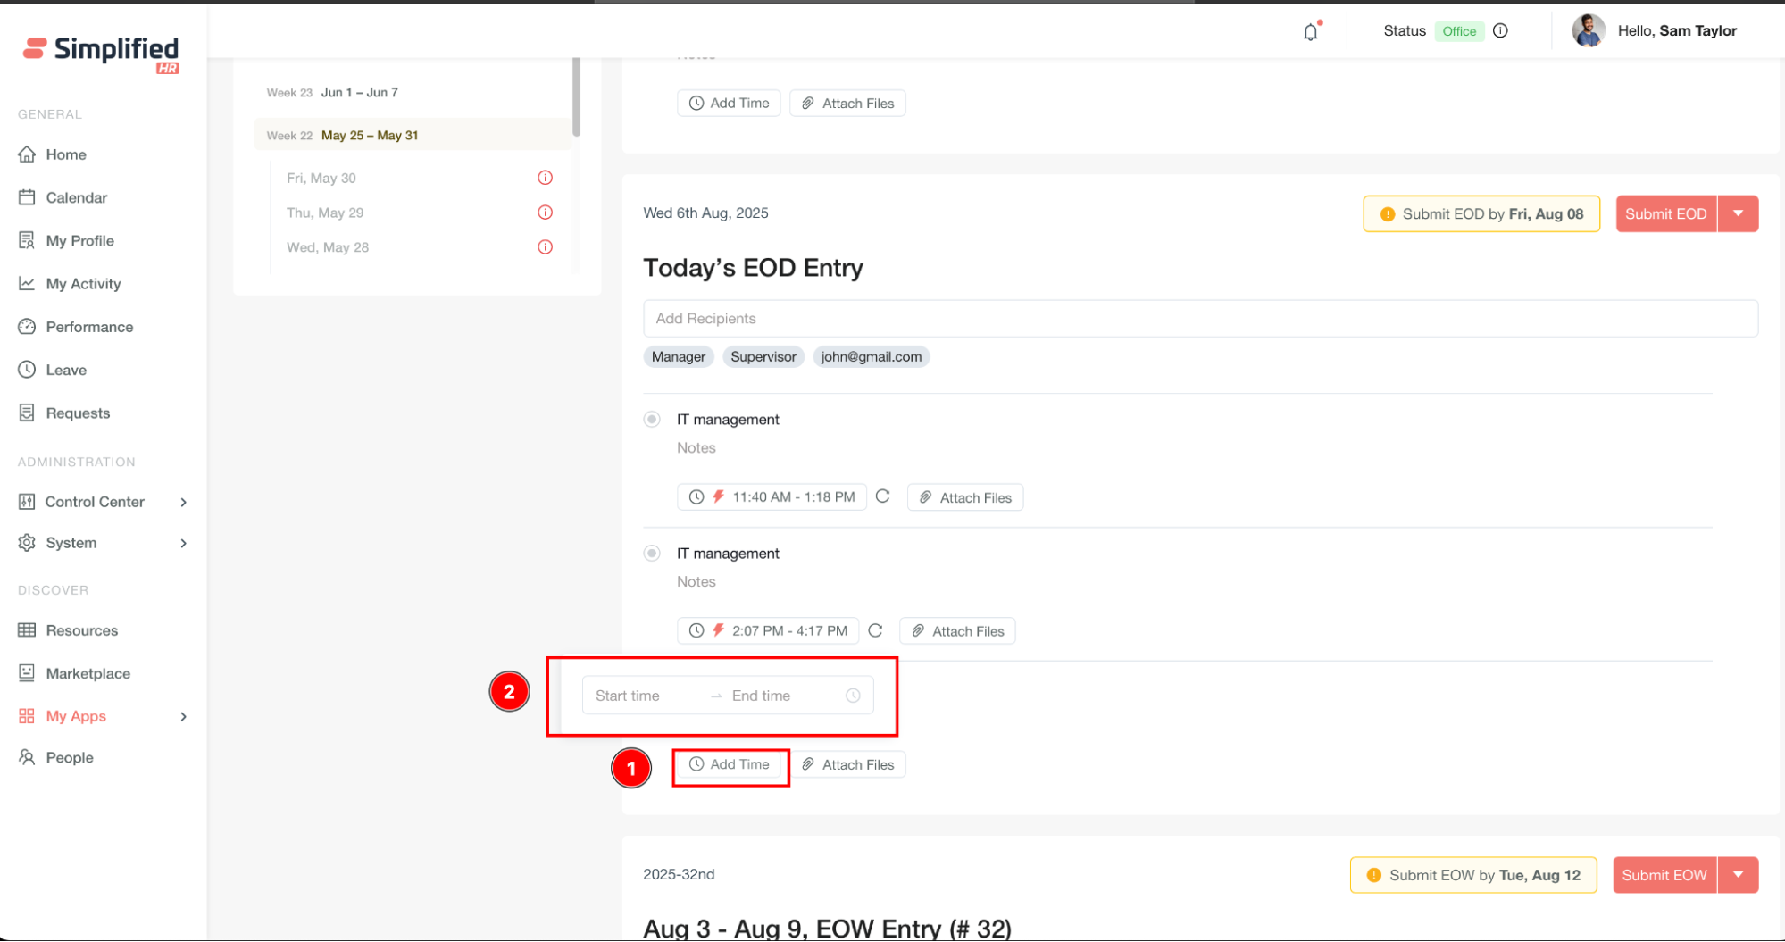Click the warning icon for Fri, May 30
Screen dimensions: 1785x942
pos(545,178)
